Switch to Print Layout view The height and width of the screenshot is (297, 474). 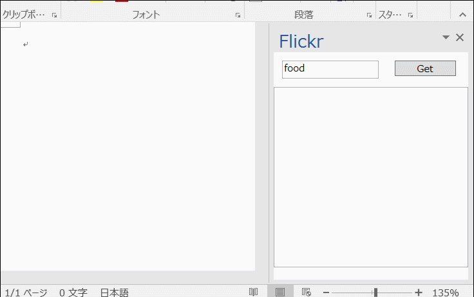280,292
